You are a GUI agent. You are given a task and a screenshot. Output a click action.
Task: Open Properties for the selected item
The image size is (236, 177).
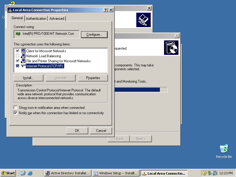click(93, 78)
